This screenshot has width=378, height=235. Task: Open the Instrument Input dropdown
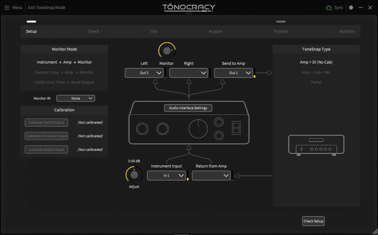tap(166, 175)
